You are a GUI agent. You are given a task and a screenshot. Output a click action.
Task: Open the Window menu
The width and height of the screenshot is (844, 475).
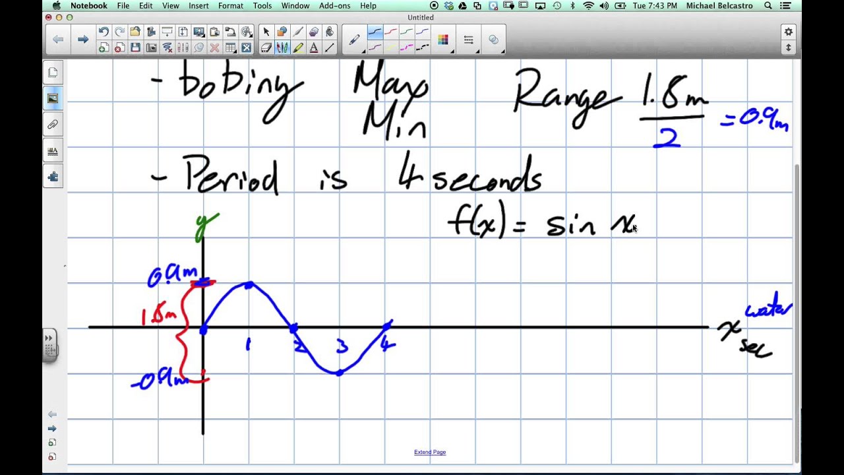coord(295,5)
